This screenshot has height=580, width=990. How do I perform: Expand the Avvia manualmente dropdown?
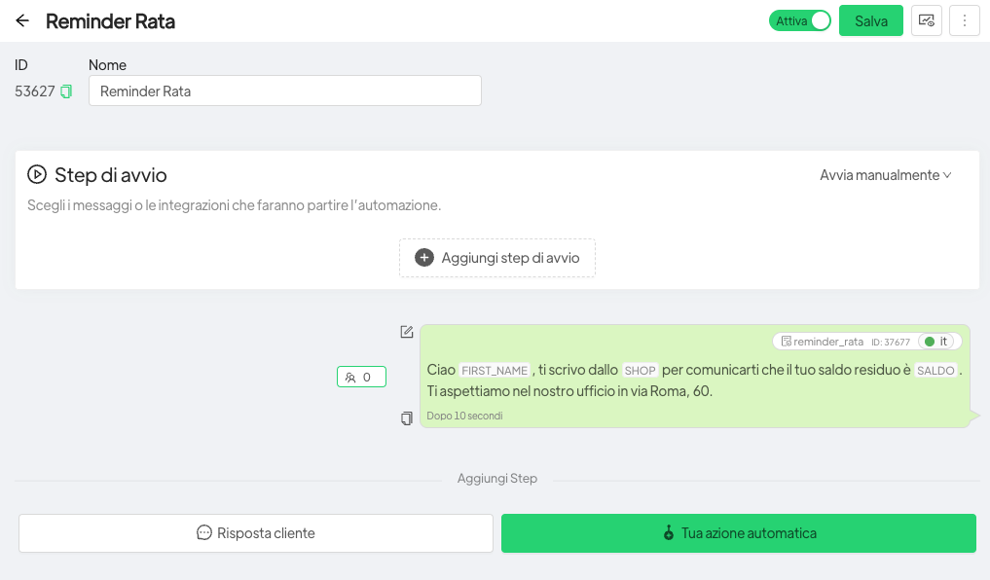pos(885,175)
